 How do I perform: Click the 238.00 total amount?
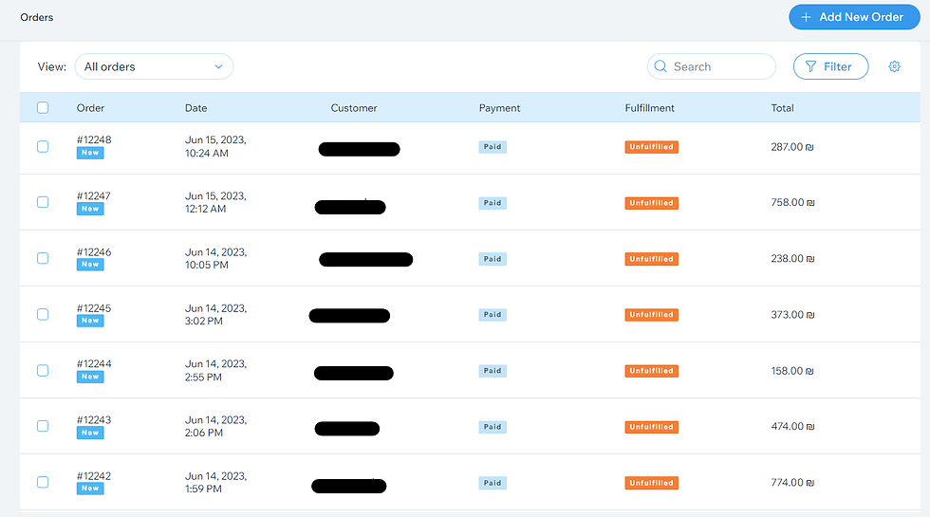pos(792,258)
